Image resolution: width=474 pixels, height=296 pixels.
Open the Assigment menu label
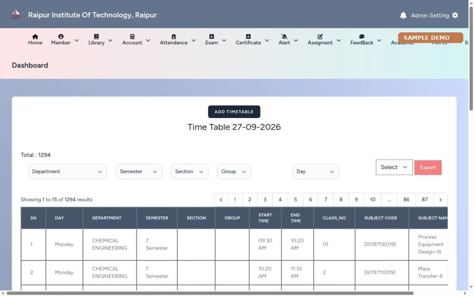point(320,43)
